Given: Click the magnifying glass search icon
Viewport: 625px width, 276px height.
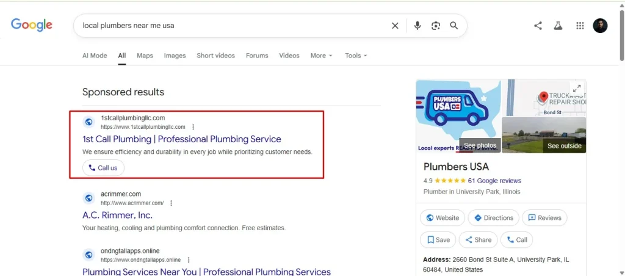Looking at the screenshot, I should 454,26.
